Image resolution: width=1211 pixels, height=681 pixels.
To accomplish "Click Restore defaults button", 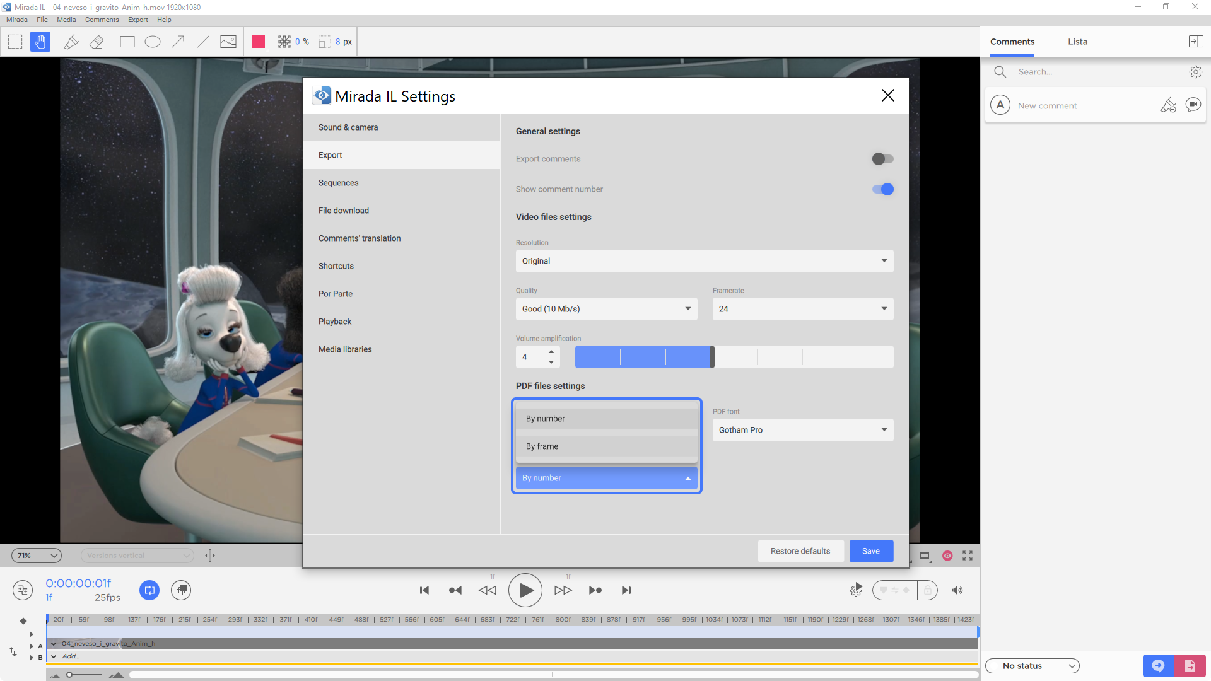I will pyautogui.click(x=800, y=551).
